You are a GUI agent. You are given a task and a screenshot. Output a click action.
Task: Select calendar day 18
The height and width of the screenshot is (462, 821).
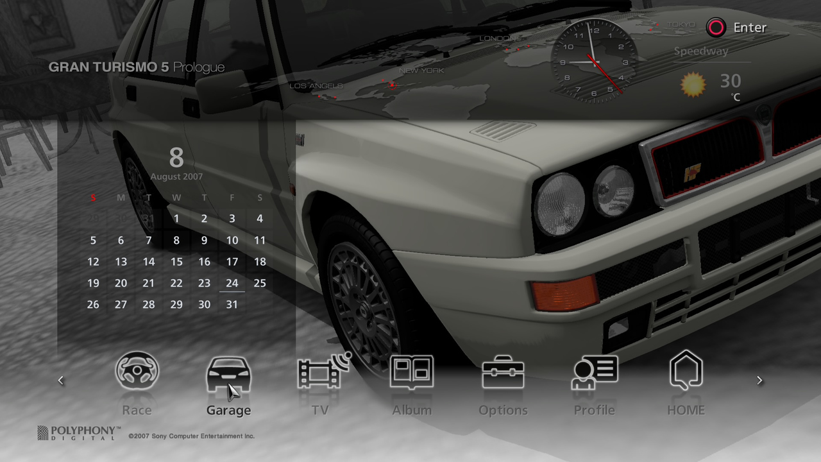260,262
